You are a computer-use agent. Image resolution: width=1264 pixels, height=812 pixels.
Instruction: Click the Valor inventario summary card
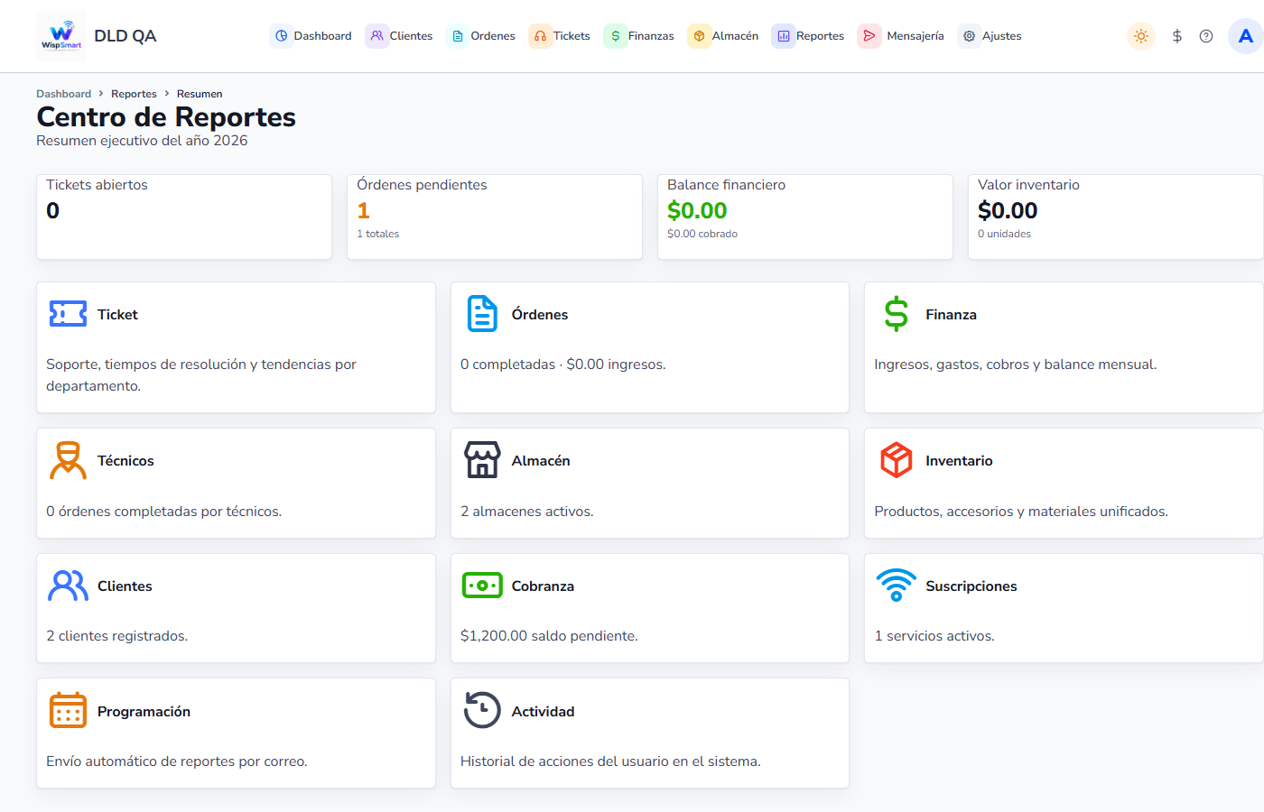[x=1116, y=217]
